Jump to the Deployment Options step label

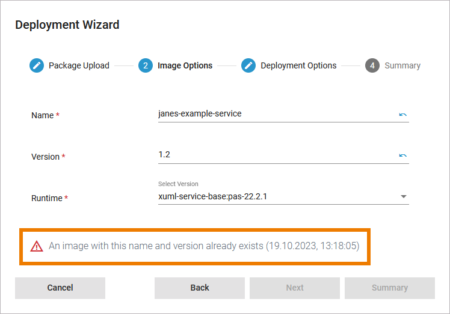click(x=298, y=65)
